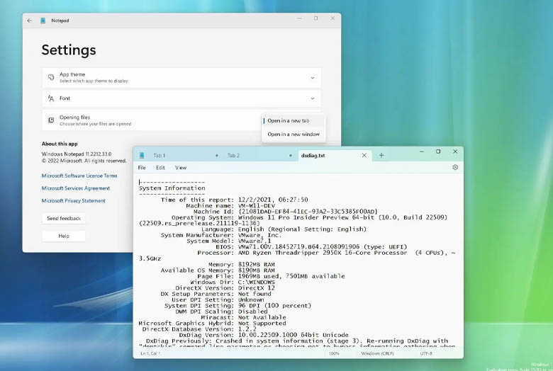Click the DirectX Version line

[225, 288]
